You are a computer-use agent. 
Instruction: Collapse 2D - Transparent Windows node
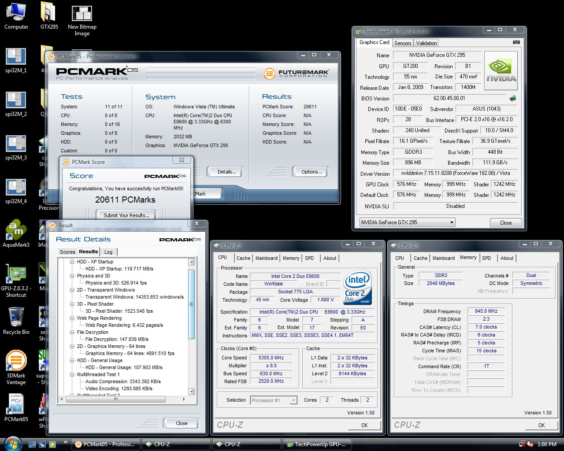pos(72,290)
